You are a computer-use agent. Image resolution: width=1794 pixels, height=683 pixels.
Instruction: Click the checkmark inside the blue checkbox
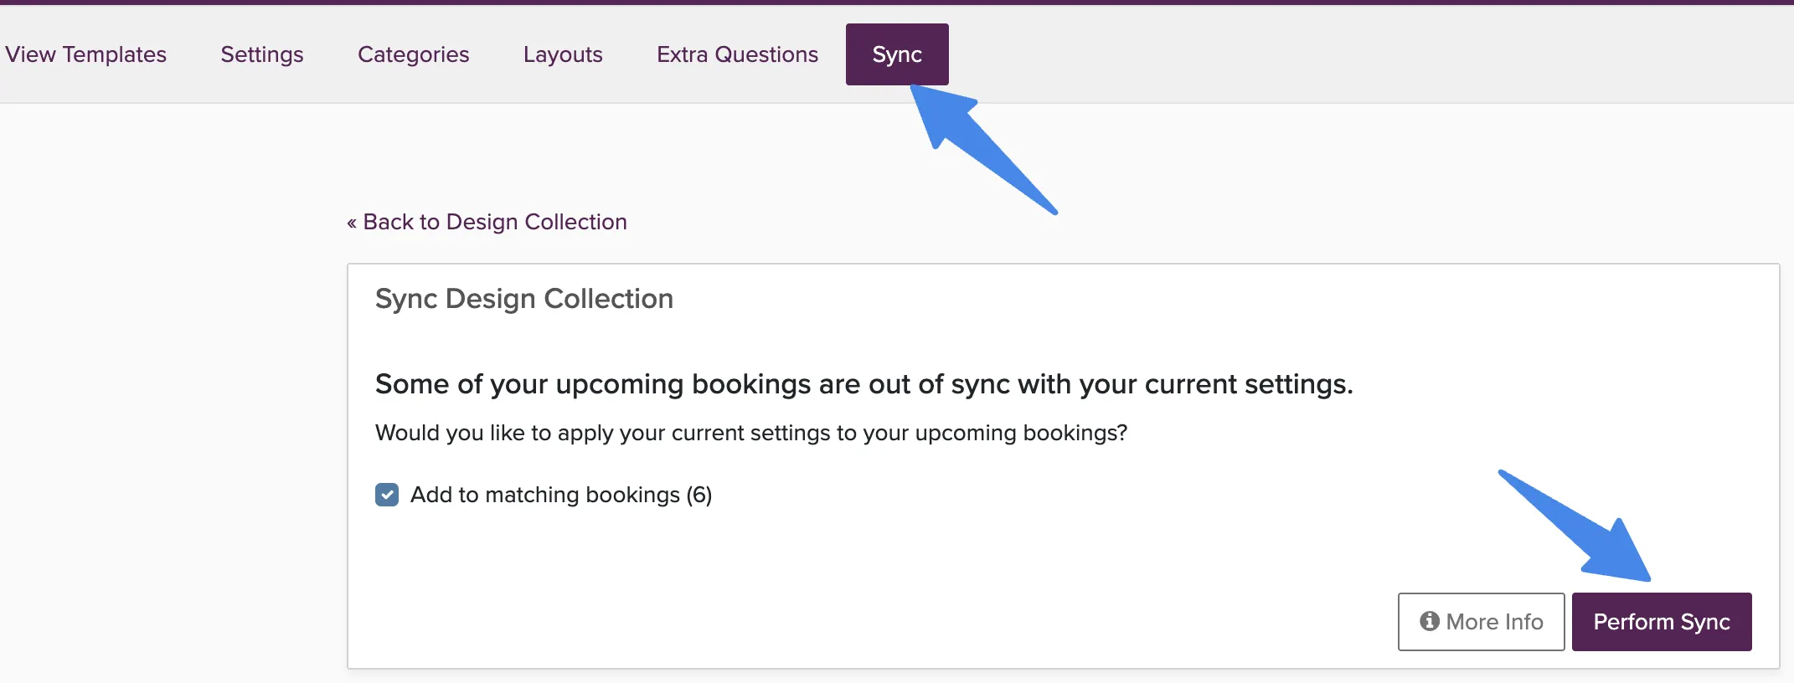point(387,495)
